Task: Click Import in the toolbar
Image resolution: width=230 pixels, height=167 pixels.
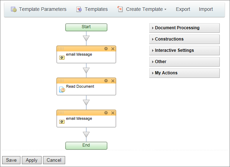Action: pos(206,10)
